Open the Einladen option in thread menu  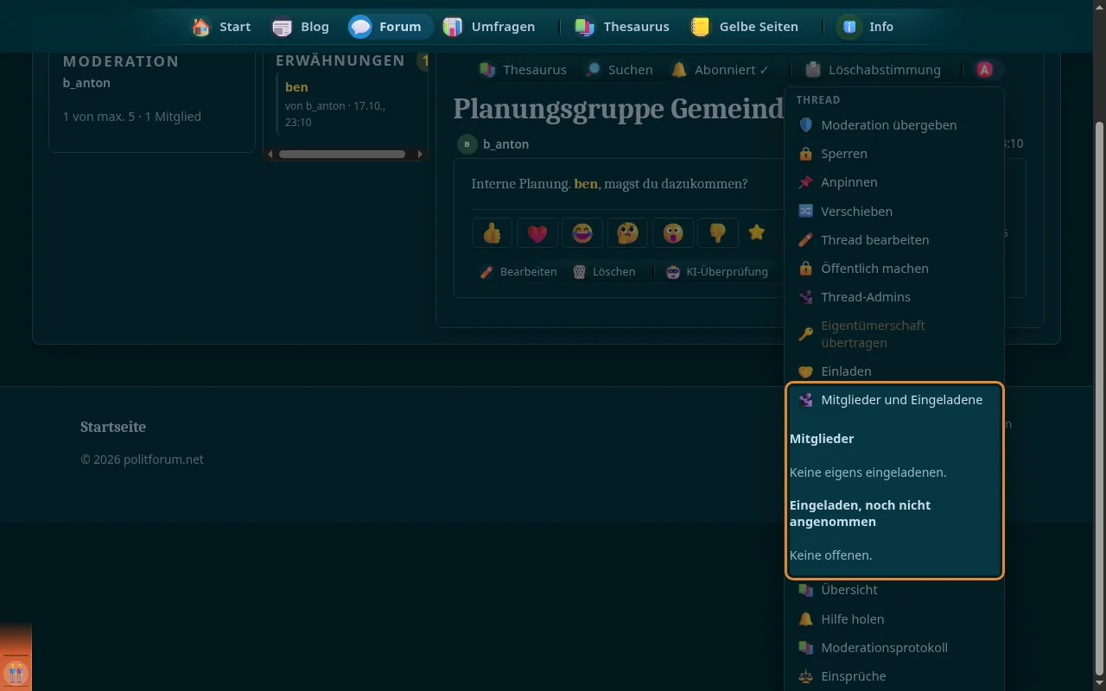[x=893, y=371]
